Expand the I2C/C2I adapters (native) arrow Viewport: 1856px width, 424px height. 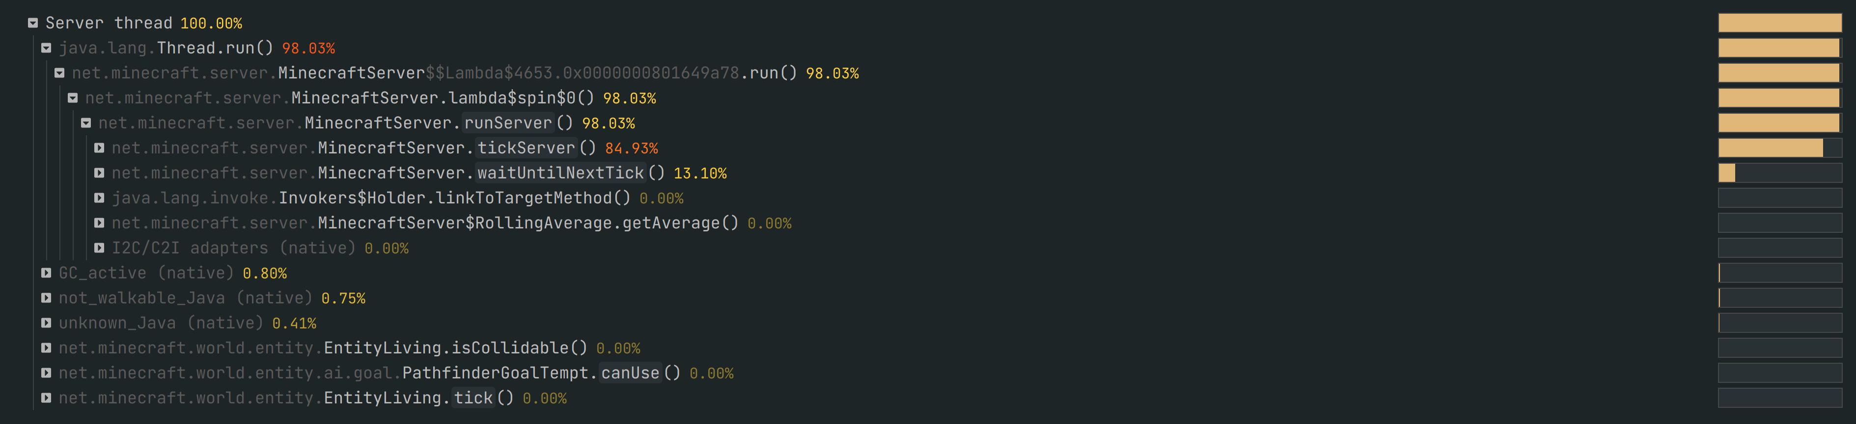tap(99, 248)
